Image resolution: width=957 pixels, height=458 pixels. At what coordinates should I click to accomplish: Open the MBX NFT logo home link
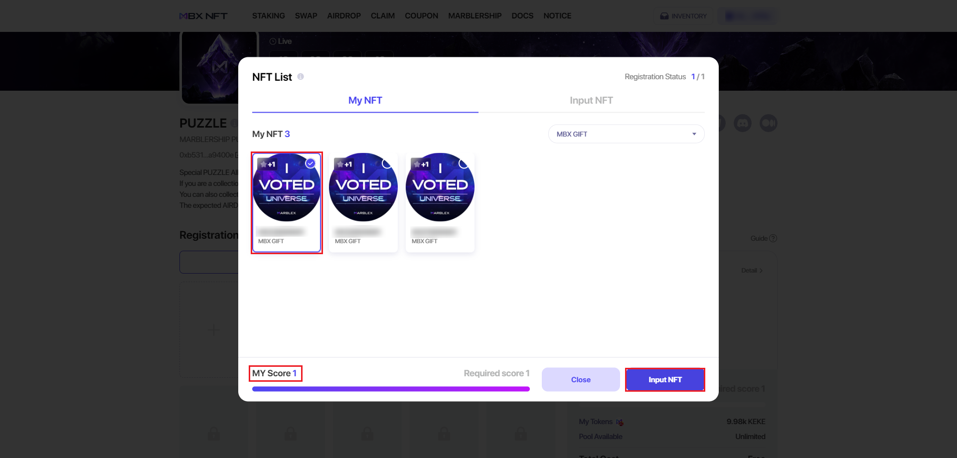203,16
